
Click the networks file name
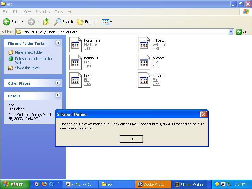click(91, 58)
